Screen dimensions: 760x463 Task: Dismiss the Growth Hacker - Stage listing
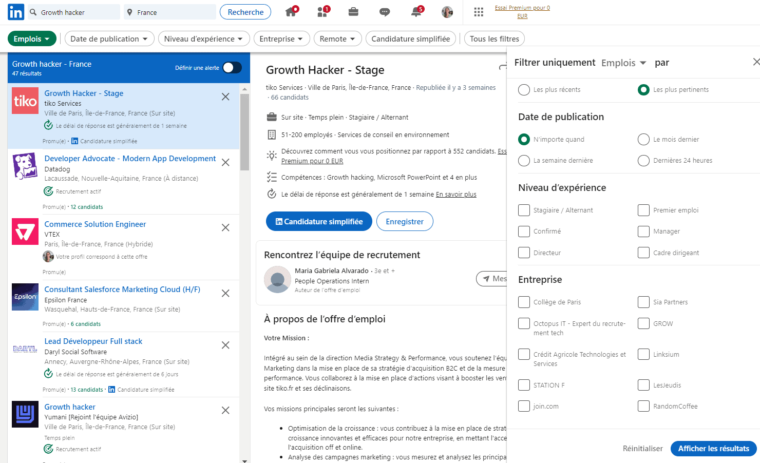point(225,97)
